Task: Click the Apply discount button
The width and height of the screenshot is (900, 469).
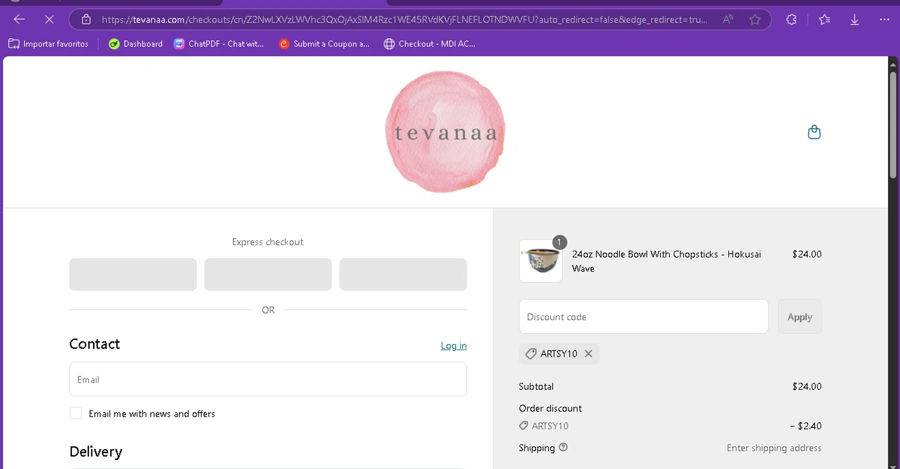Action: click(x=800, y=317)
